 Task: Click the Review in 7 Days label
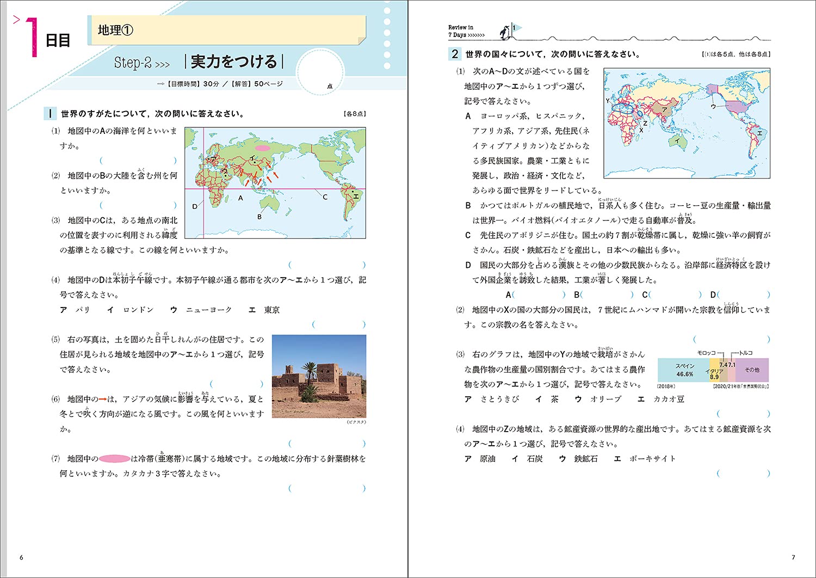[466, 31]
